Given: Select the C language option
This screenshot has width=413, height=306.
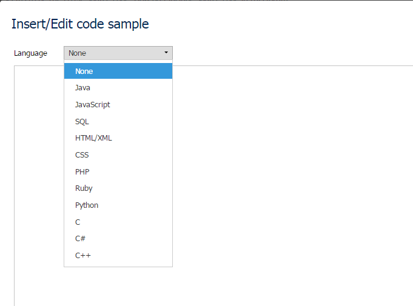Looking at the screenshot, I should [118, 222].
